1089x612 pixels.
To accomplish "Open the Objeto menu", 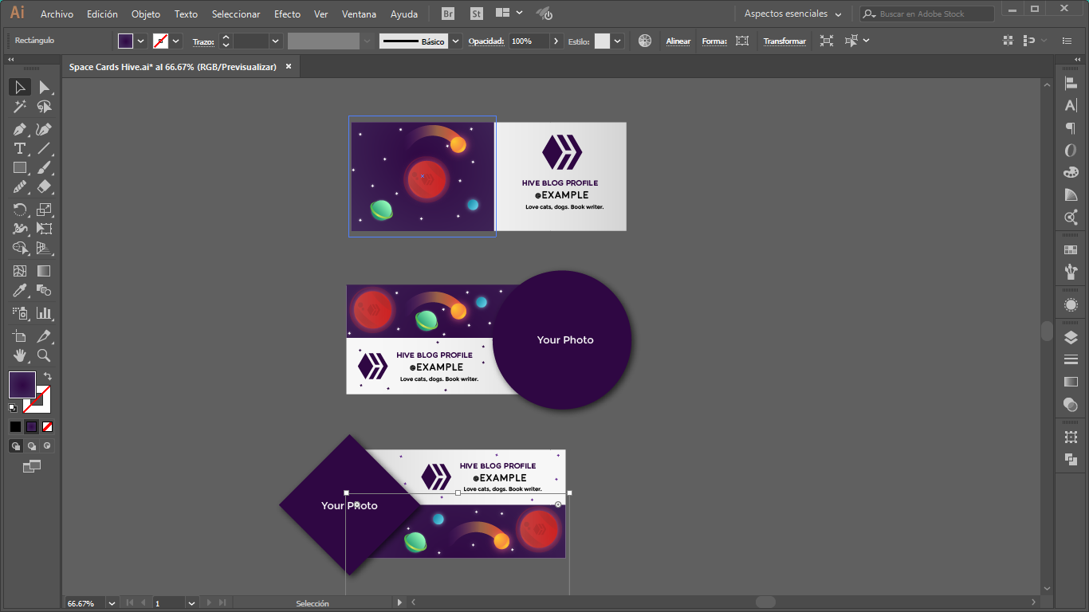I will 146,14.
